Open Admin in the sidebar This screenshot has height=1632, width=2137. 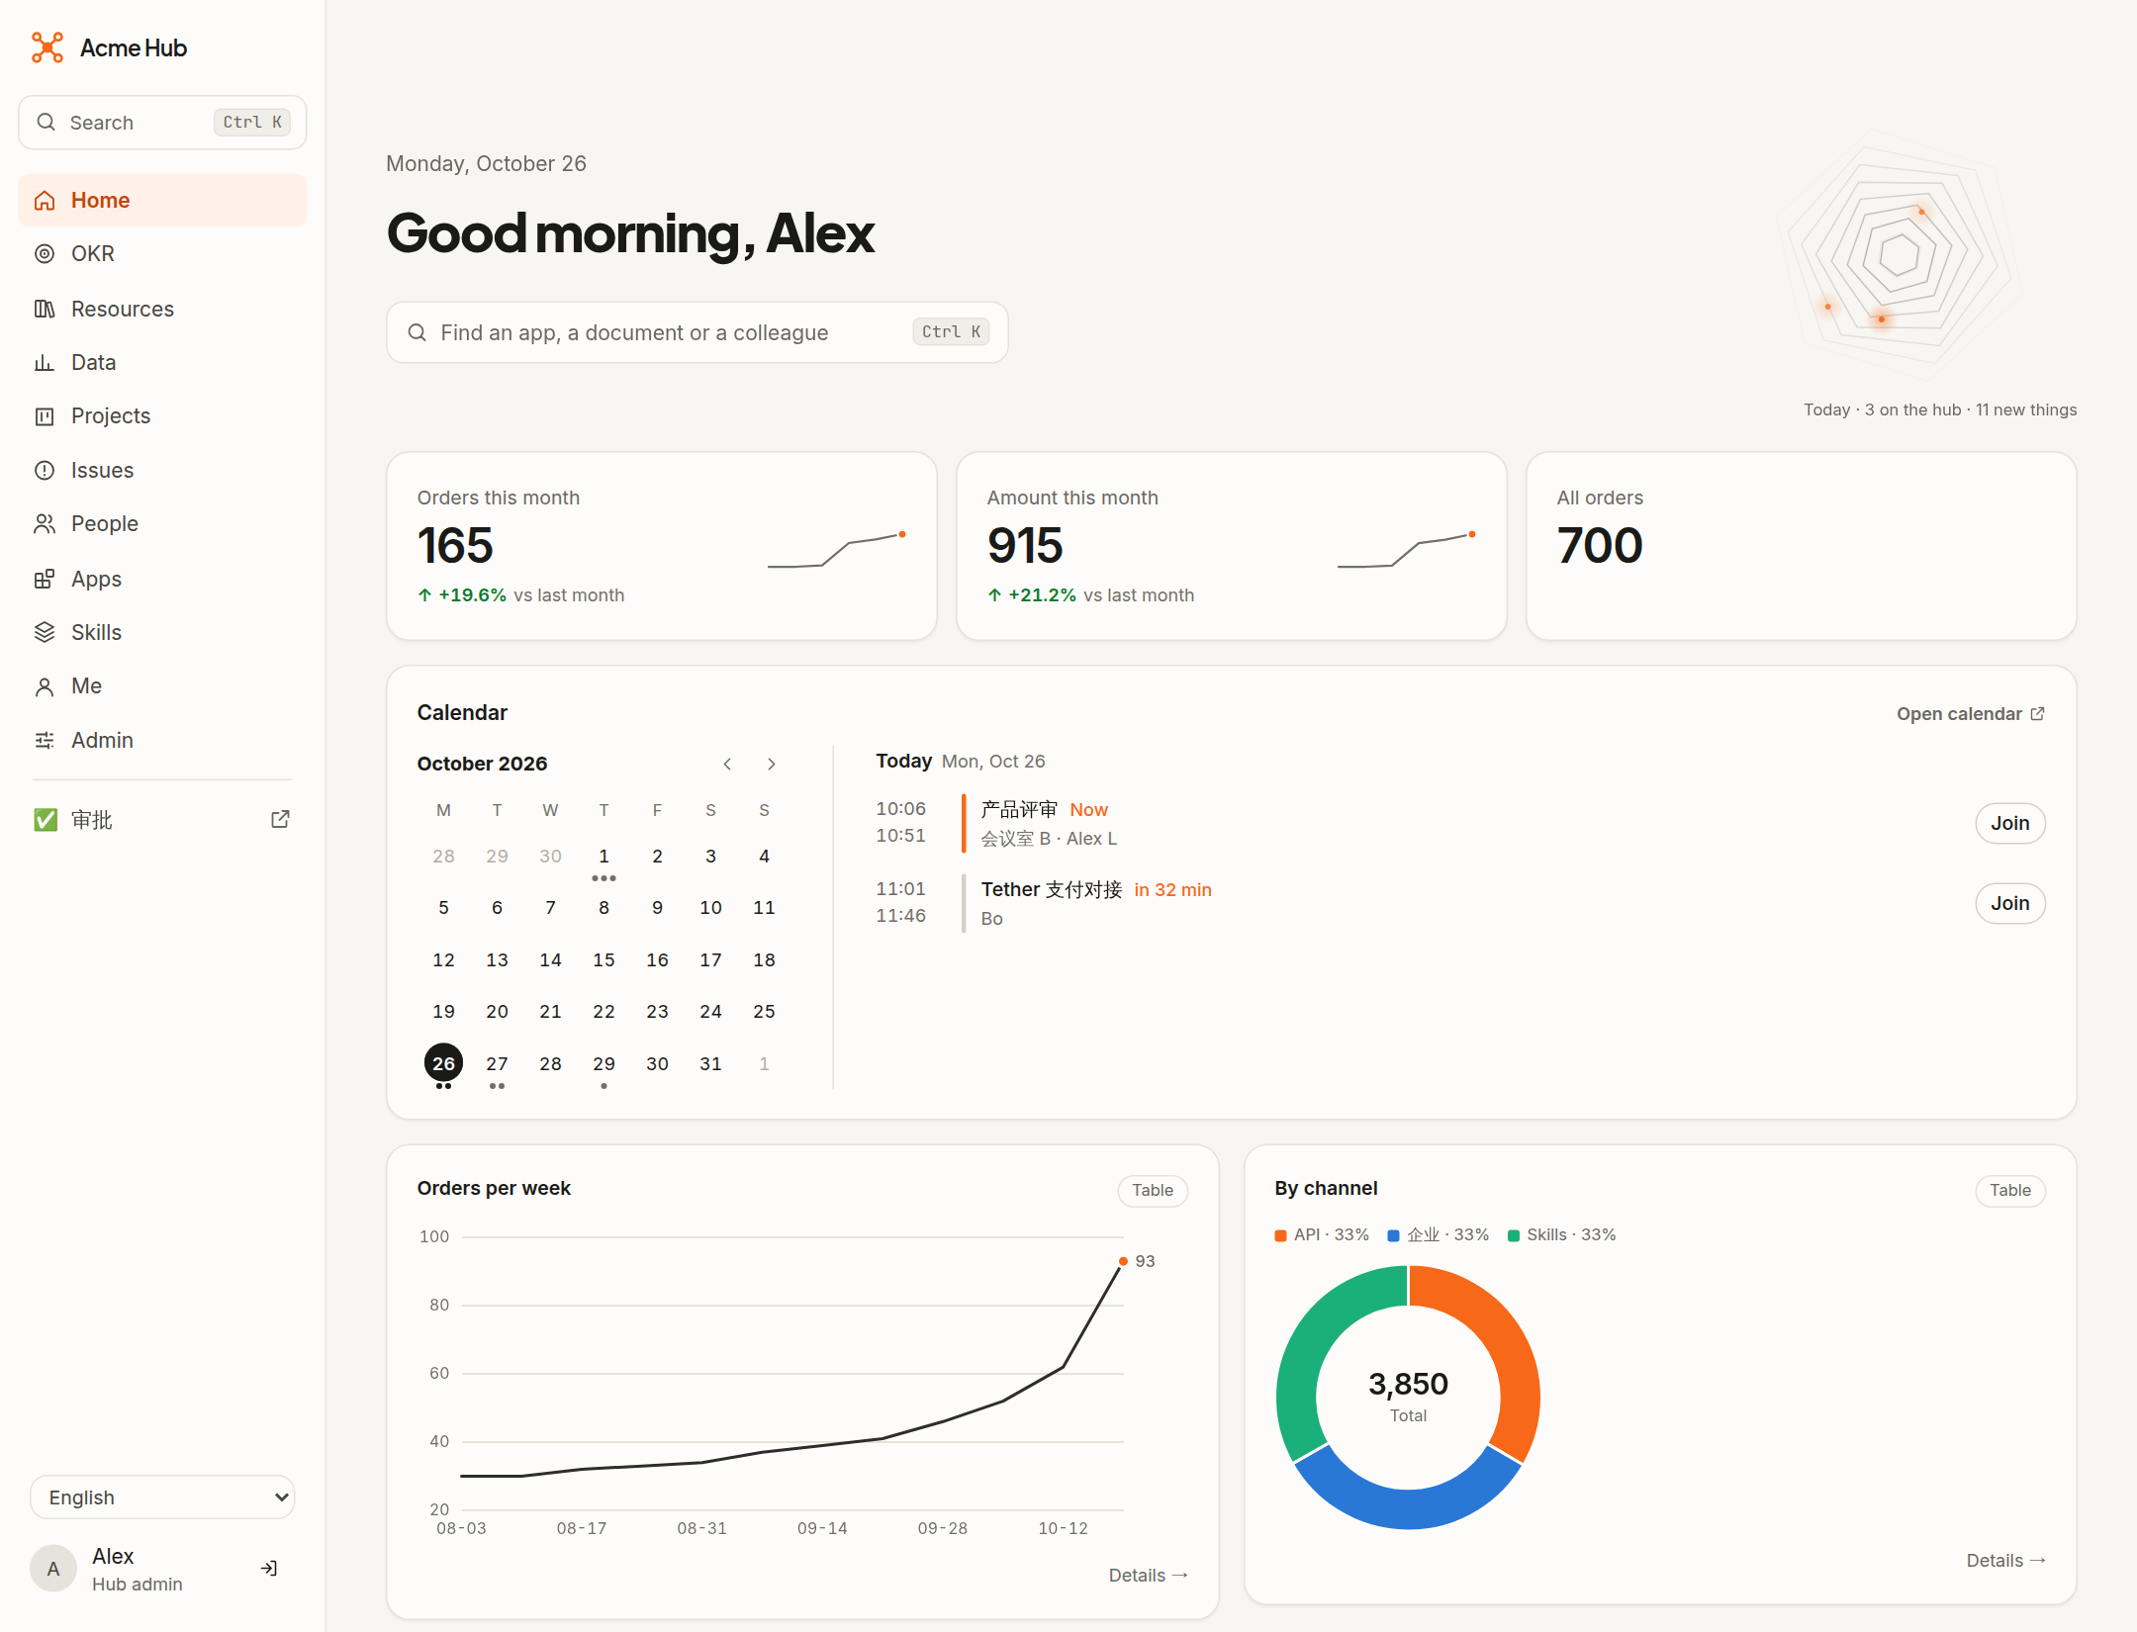click(162, 740)
